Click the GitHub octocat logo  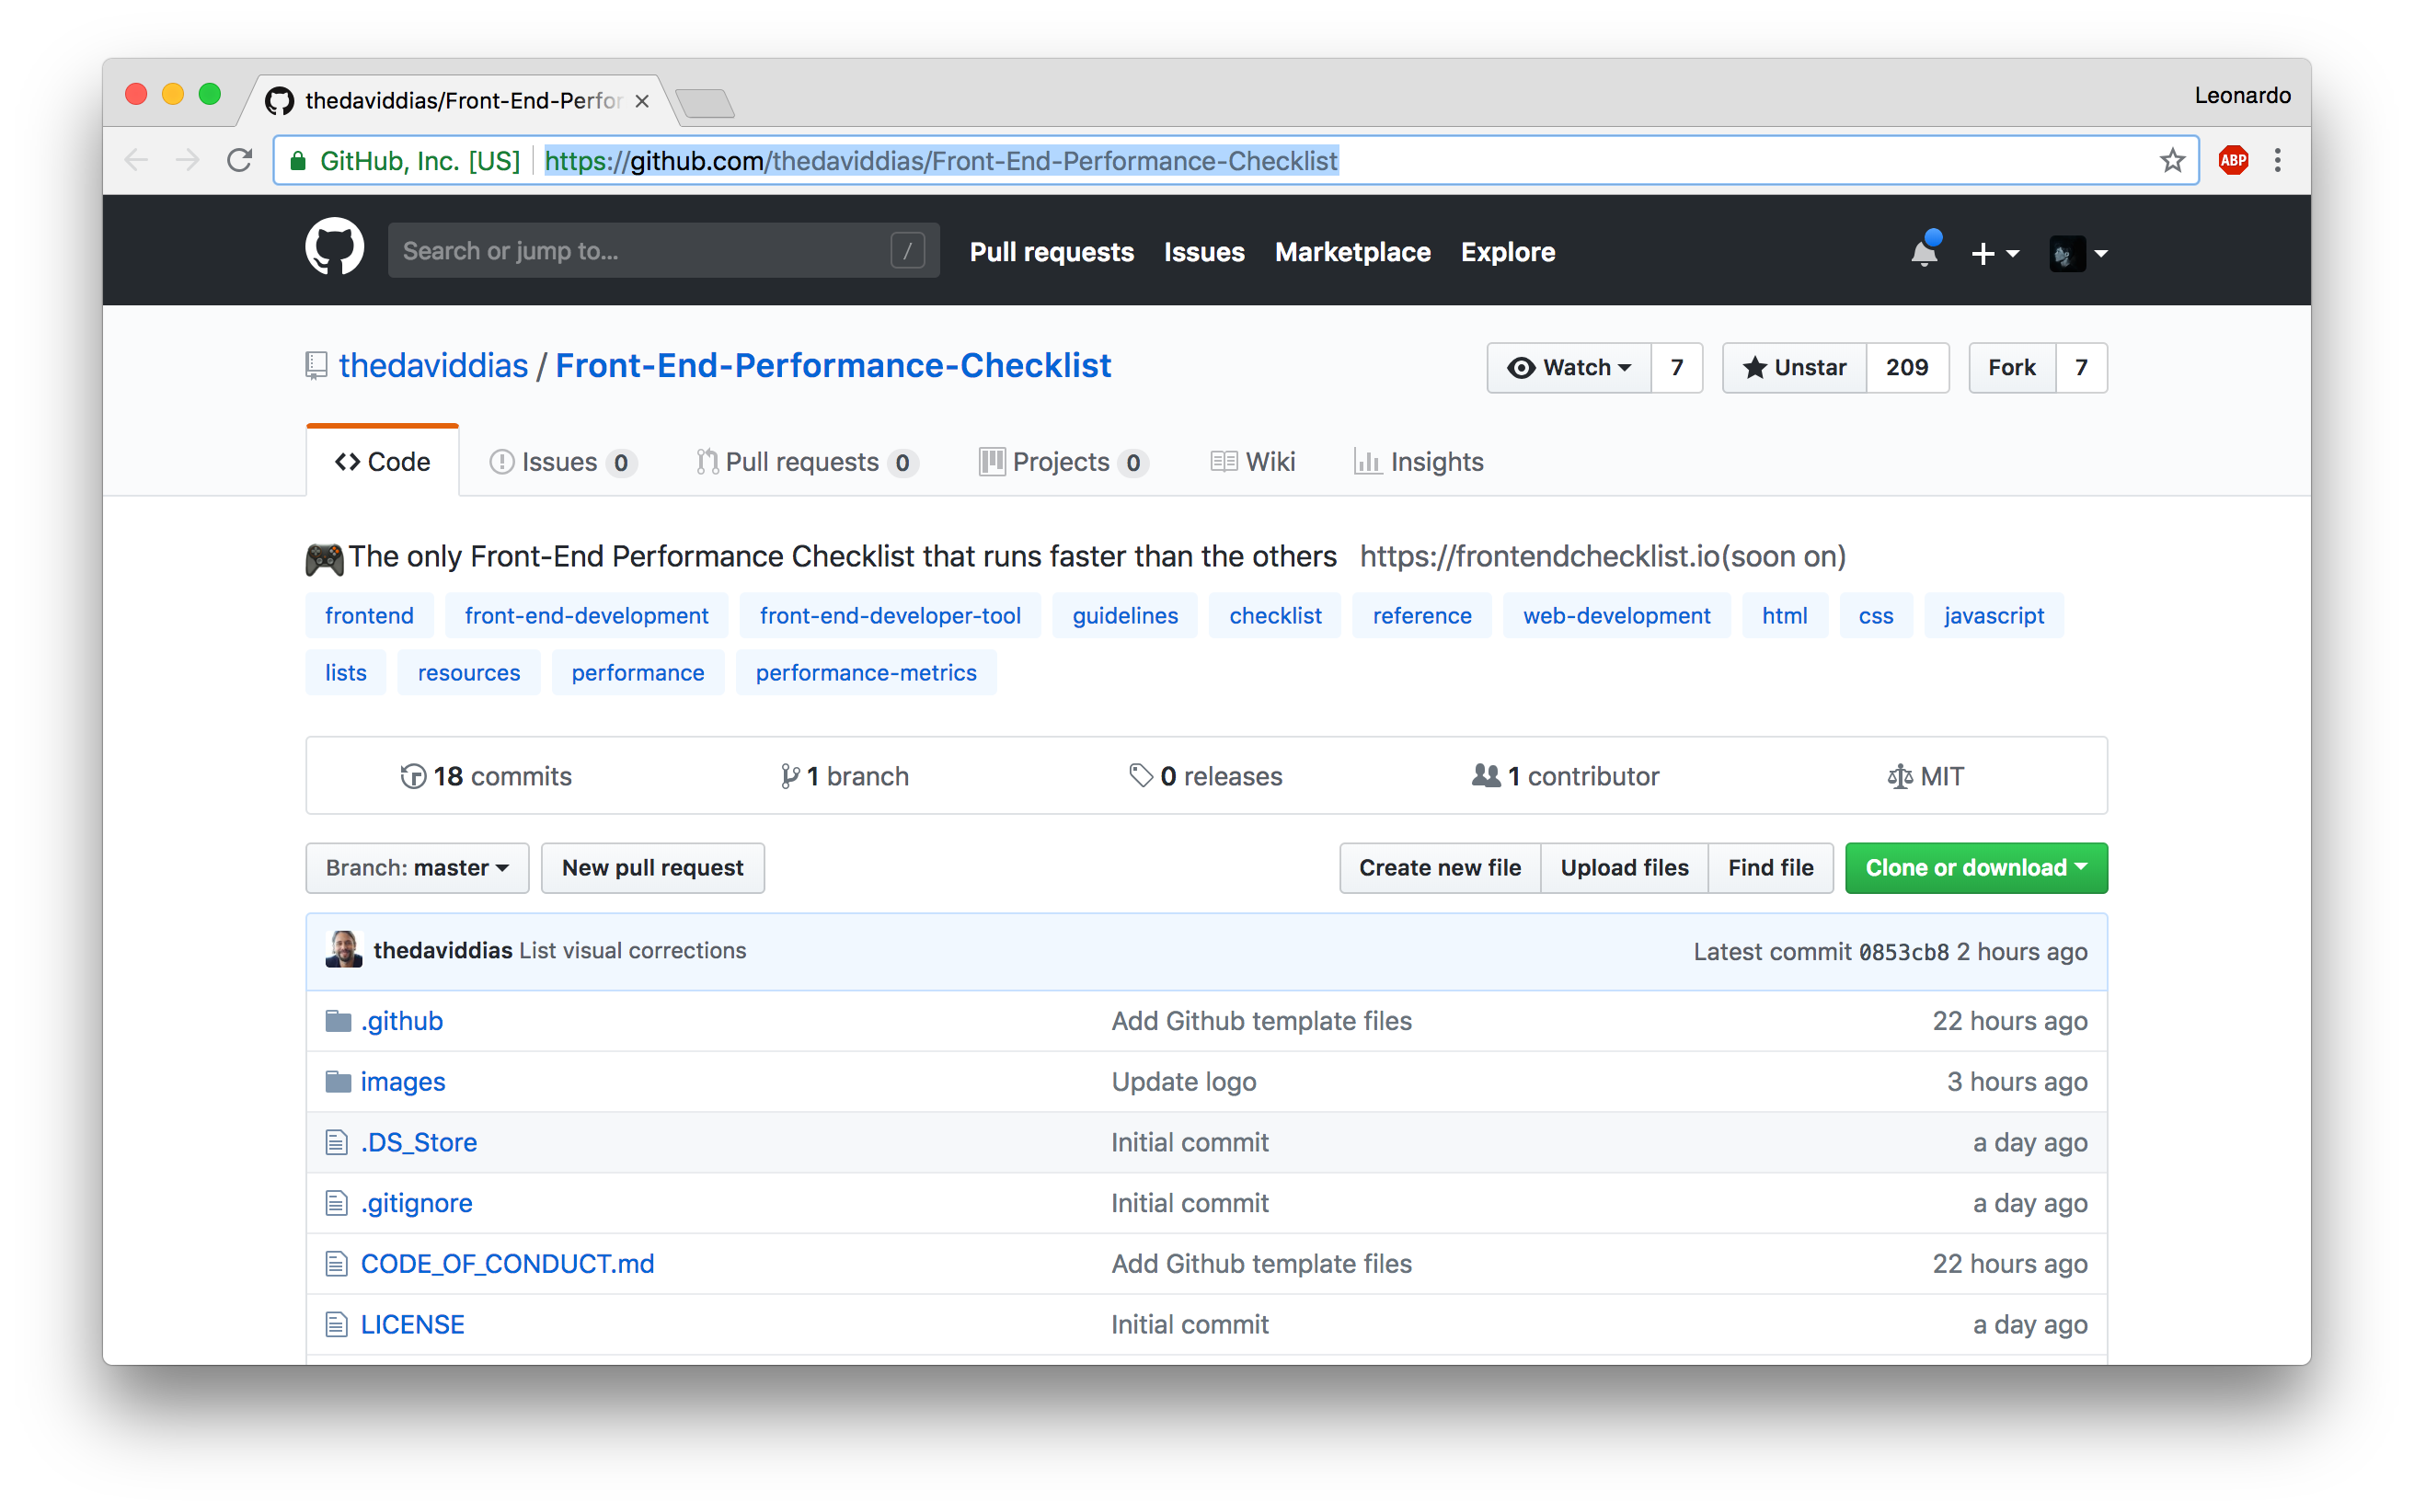[x=334, y=248]
